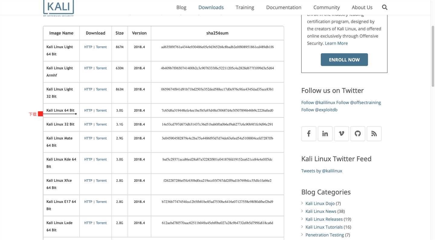Open Penetration Testing category
The width and height of the screenshot is (435, 240).
[x=324, y=235]
